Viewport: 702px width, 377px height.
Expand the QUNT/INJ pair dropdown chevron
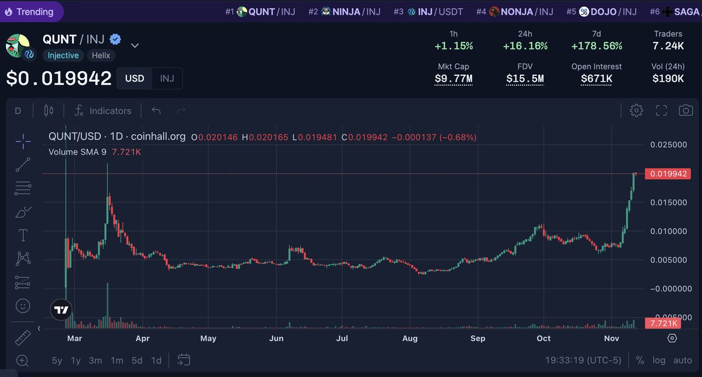tap(135, 46)
